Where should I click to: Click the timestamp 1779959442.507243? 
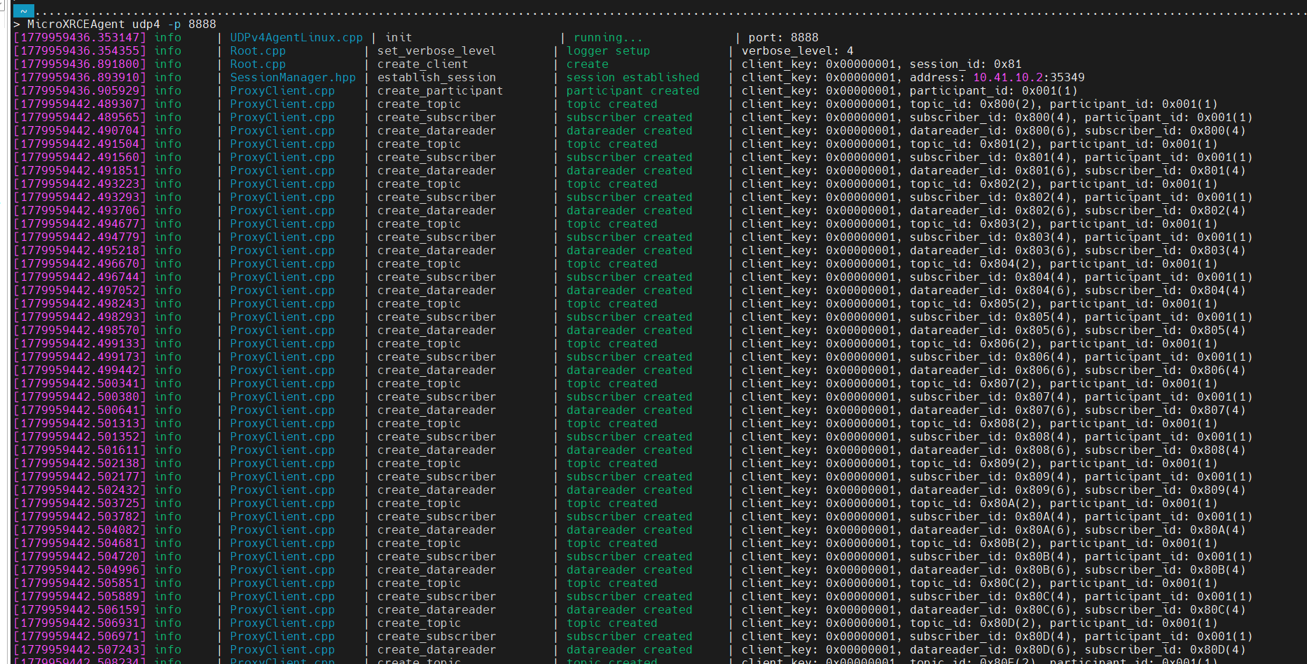tap(80, 649)
